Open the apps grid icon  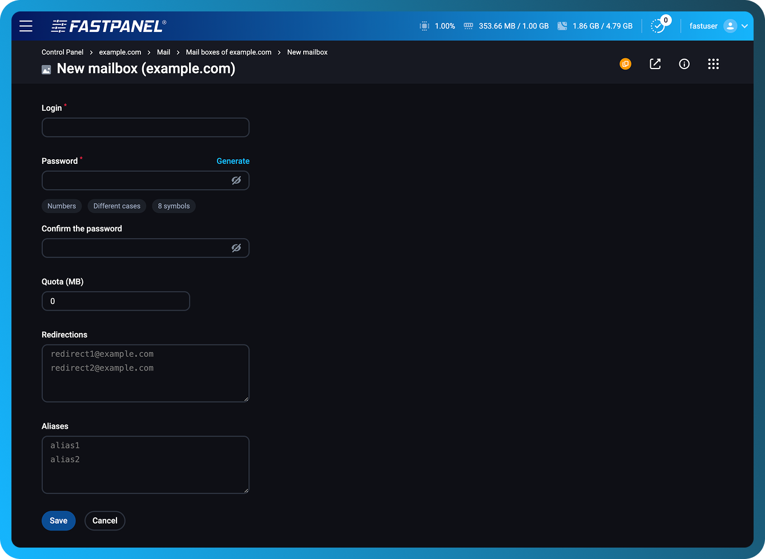tap(713, 64)
